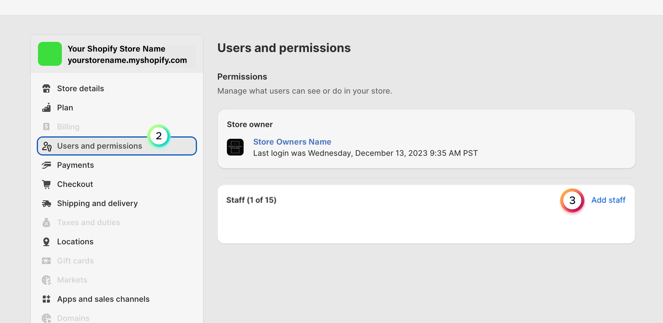Image resolution: width=663 pixels, height=323 pixels.
Task: Click the Permissions section heading
Action: [x=242, y=77]
